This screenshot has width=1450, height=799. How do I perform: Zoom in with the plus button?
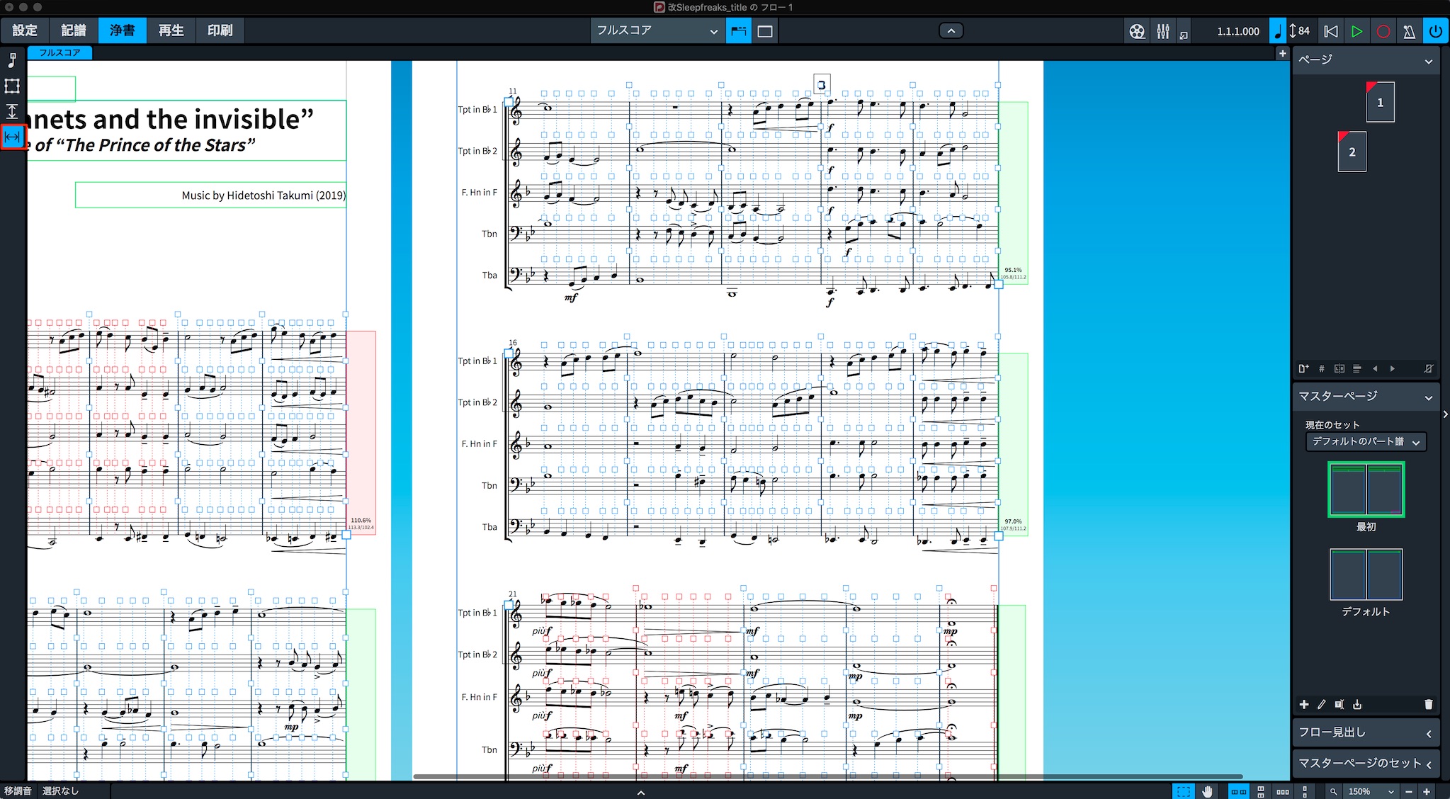pyautogui.click(x=1427, y=792)
